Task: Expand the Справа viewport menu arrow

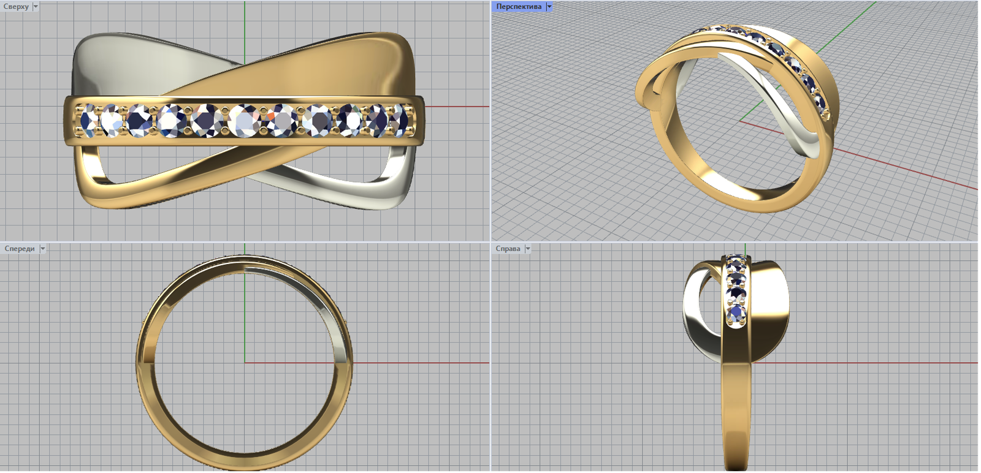Action: click(527, 249)
